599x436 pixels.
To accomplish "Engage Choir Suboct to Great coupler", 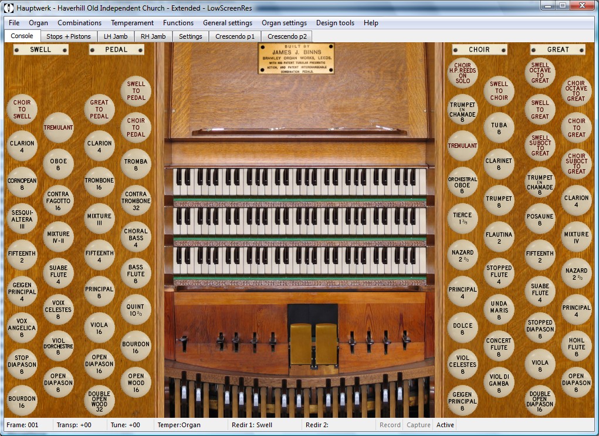I will click(x=577, y=164).
